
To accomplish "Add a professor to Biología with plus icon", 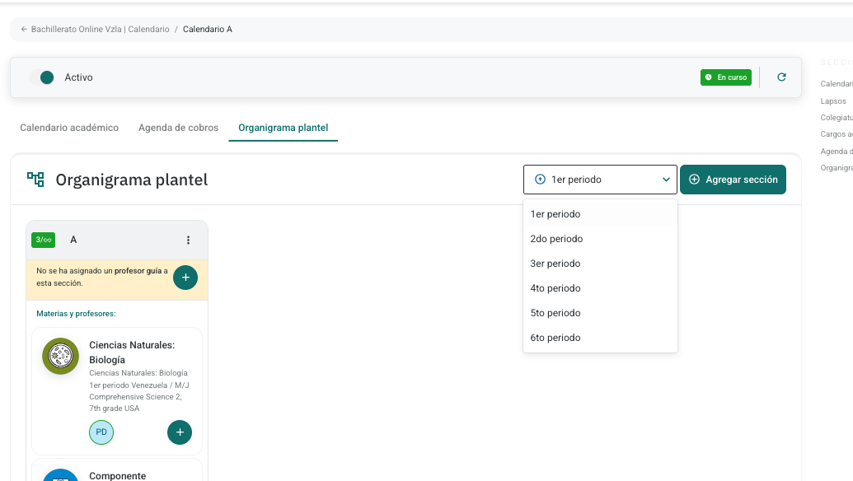I will coord(180,432).
